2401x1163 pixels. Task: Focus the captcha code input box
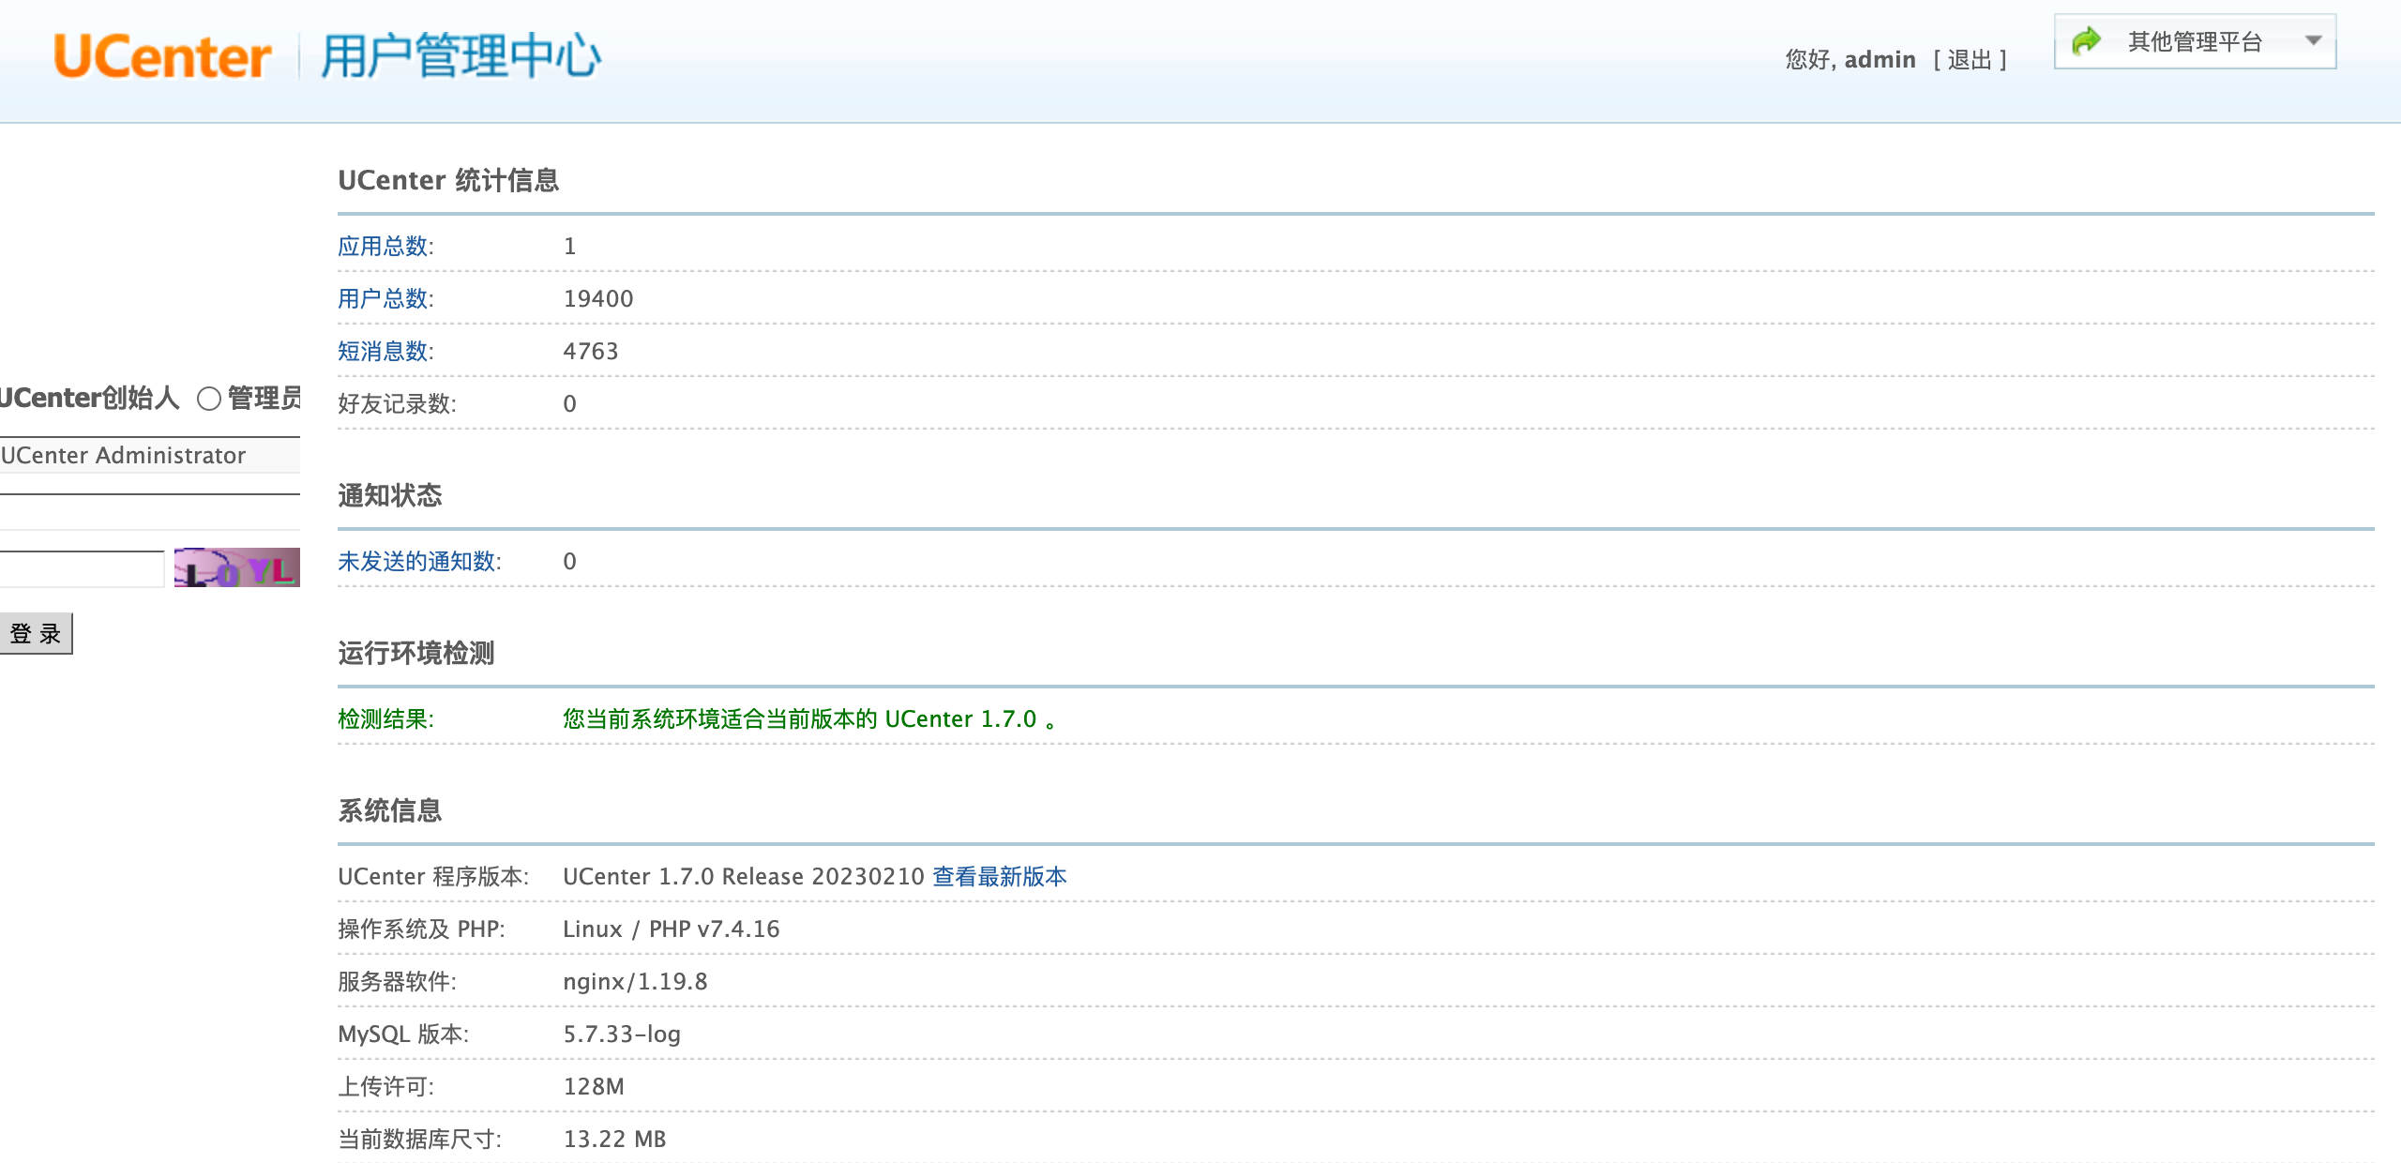(81, 568)
